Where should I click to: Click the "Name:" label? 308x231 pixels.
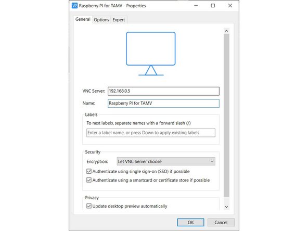coord(89,103)
